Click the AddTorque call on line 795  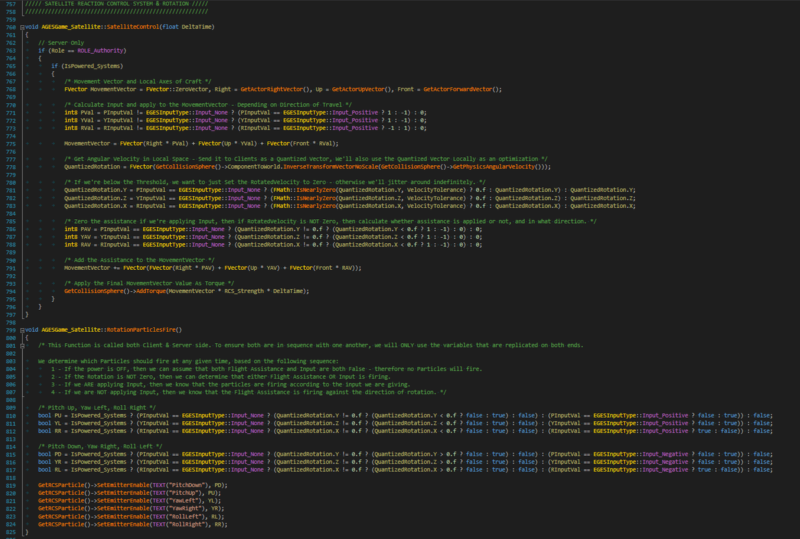point(149,291)
